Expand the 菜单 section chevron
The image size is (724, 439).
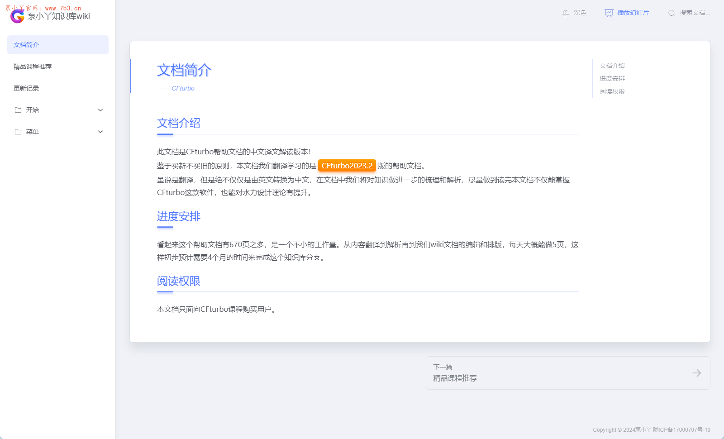[100, 132]
